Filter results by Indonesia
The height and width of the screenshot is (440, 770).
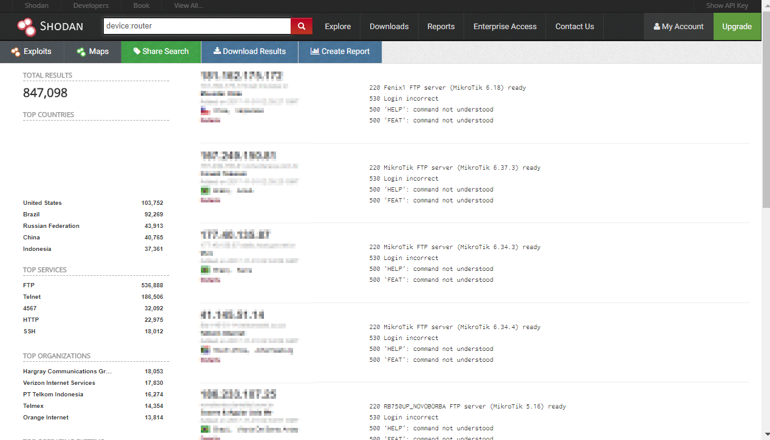click(37, 249)
